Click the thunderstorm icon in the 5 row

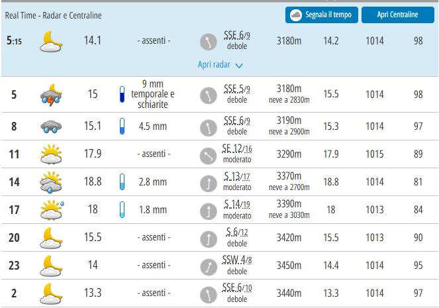51,95
